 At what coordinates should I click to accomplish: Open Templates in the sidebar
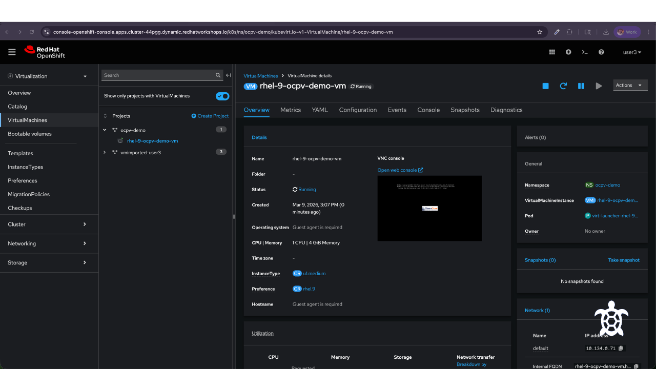click(20, 153)
